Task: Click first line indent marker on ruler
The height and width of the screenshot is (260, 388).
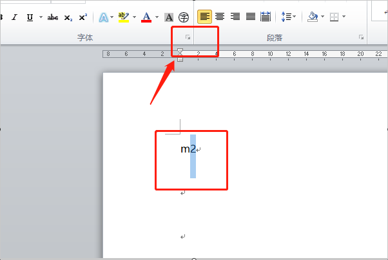Action: click(x=180, y=51)
